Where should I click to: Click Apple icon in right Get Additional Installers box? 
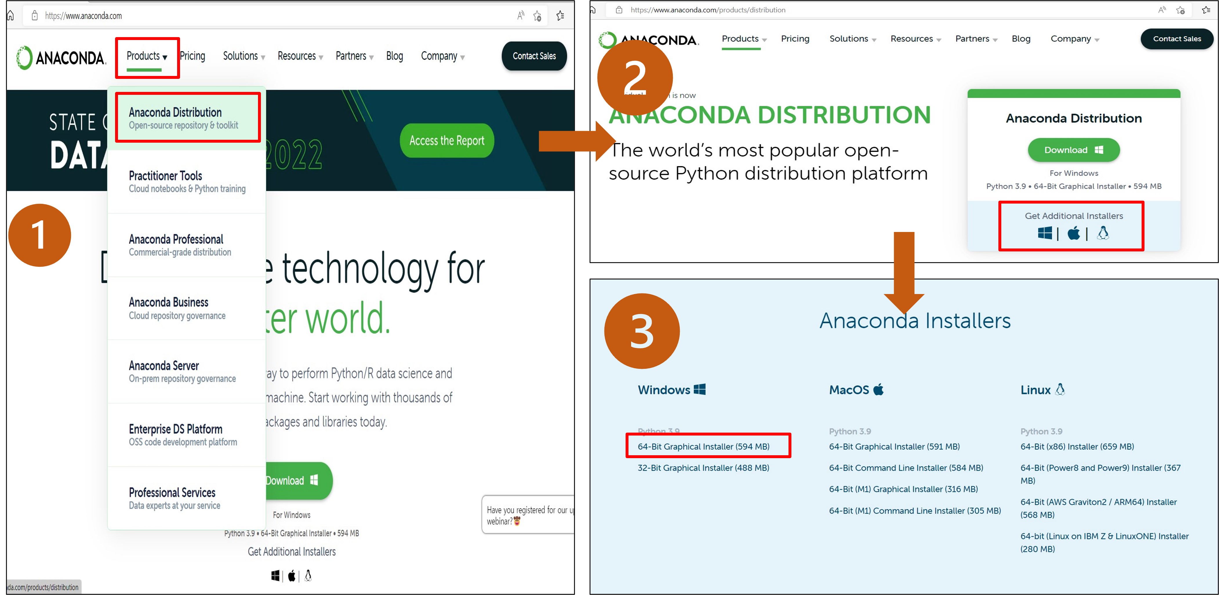1074,233
